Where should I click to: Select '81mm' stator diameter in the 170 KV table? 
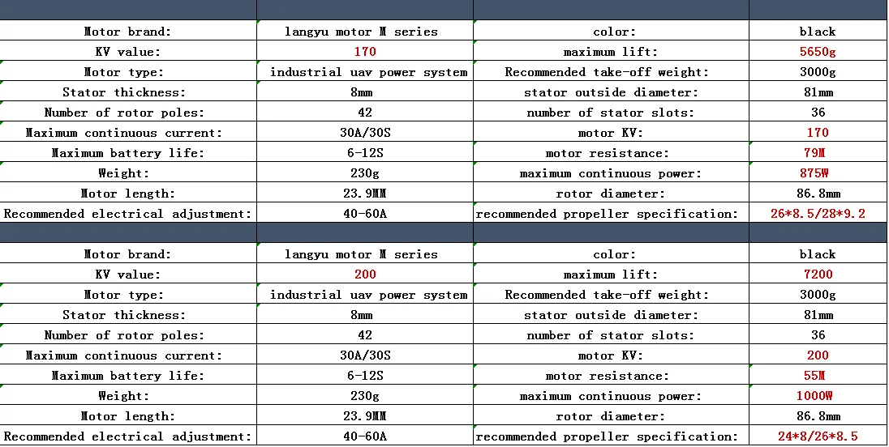point(818,92)
